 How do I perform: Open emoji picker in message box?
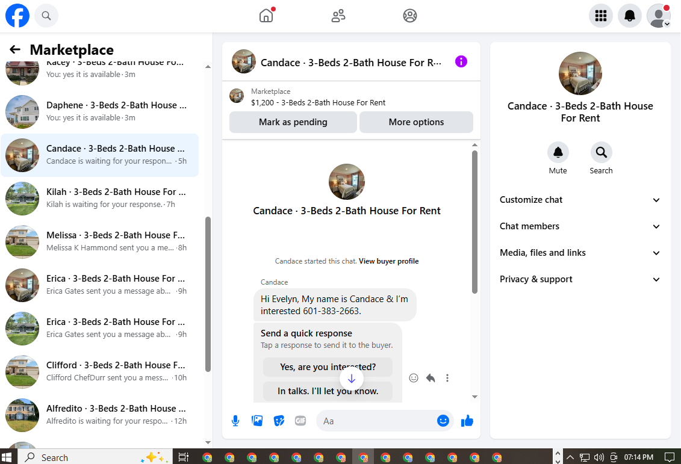443,421
